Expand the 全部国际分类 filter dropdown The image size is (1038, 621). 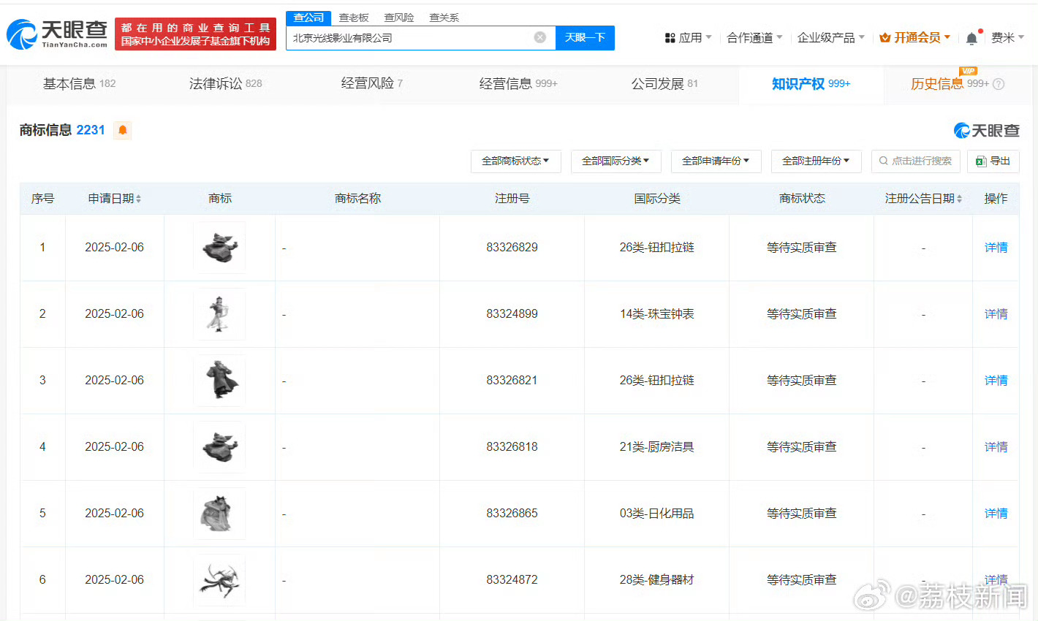click(x=616, y=161)
